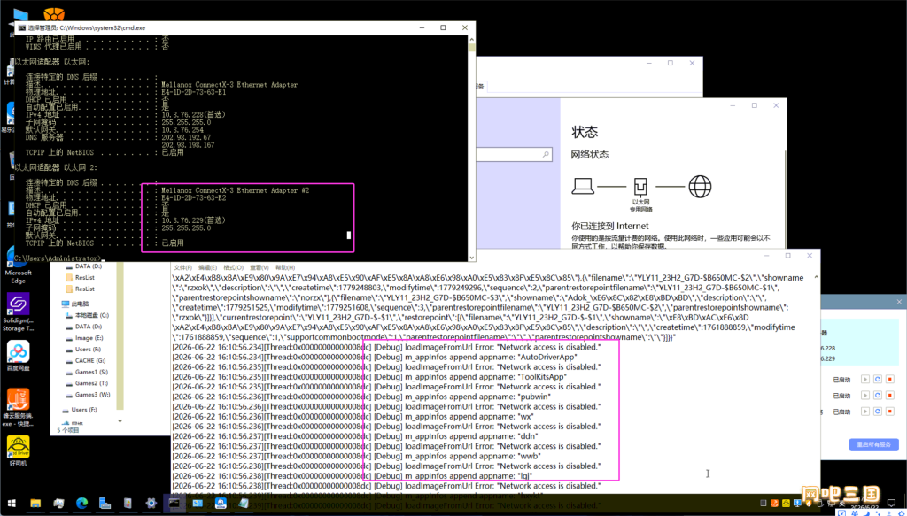The height and width of the screenshot is (516, 907).
Task: Open the 文件(F) menu in Notepad
Action: pyautogui.click(x=182, y=268)
